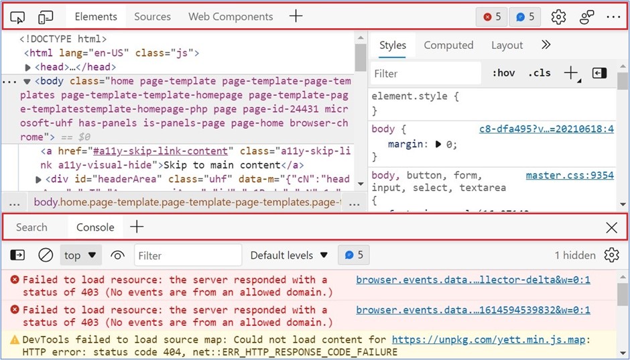Focus the Styles Filter field
This screenshot has width=630, height=360.
click(426, 74)
